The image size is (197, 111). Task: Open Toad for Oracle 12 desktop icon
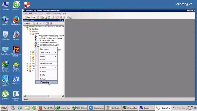(16, 66)
